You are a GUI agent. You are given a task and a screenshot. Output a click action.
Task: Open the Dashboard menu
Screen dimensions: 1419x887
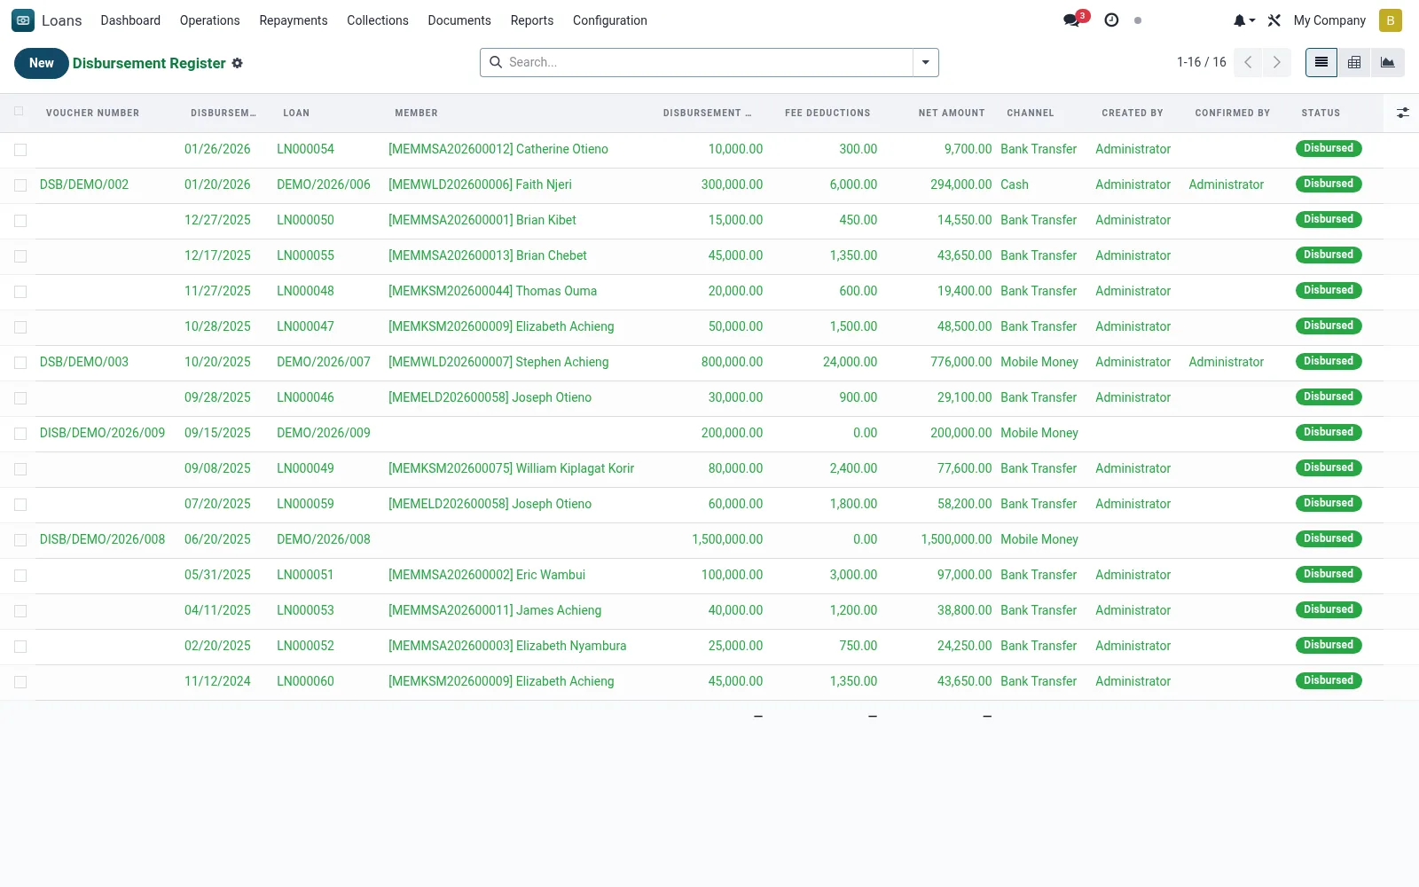click(x=130, y=20)
